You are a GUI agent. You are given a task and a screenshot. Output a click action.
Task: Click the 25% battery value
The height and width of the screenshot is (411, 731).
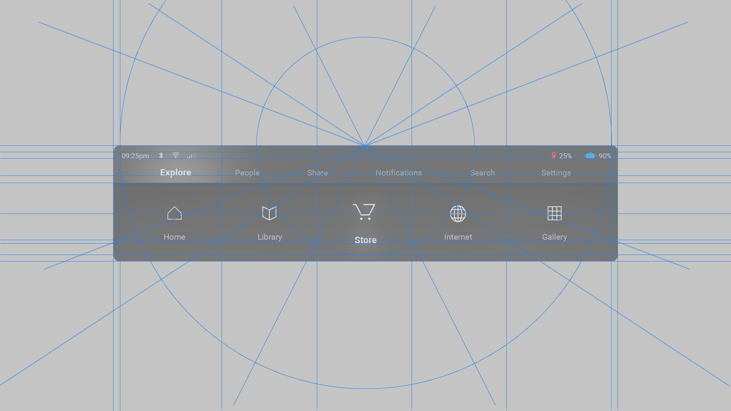coord(565,156)
